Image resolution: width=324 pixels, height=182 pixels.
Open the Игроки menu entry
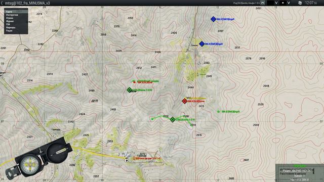(16, 18)
